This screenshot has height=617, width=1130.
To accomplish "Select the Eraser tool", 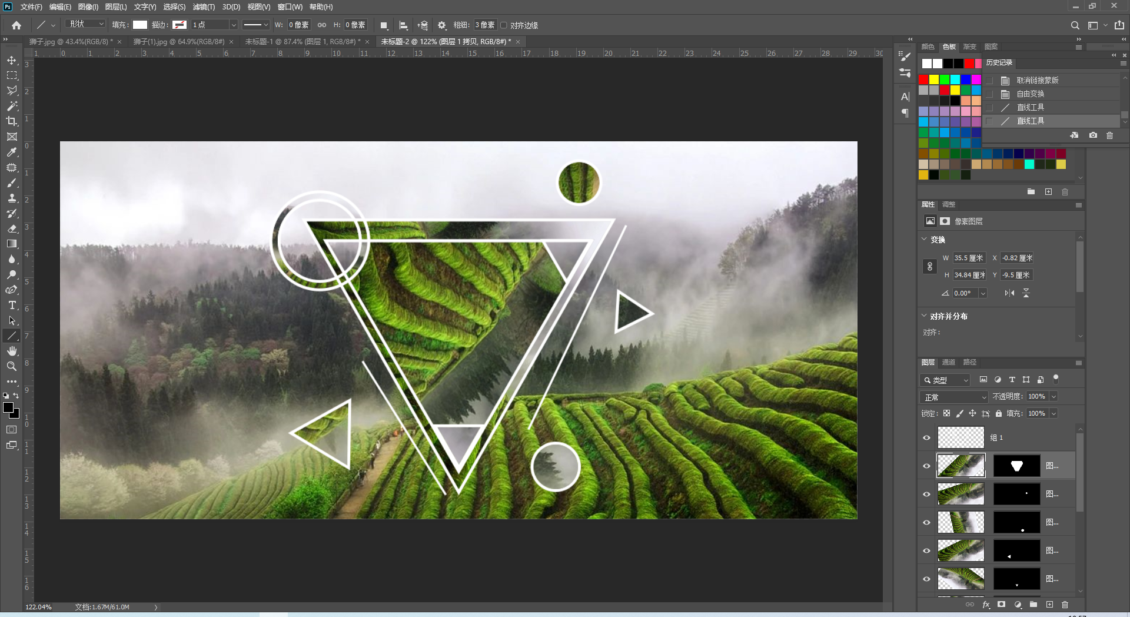I will [x=12, y=228].
